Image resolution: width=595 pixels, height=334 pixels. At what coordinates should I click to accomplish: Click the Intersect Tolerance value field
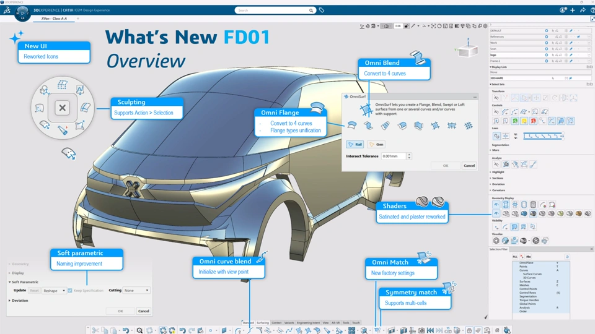(394, 156)
